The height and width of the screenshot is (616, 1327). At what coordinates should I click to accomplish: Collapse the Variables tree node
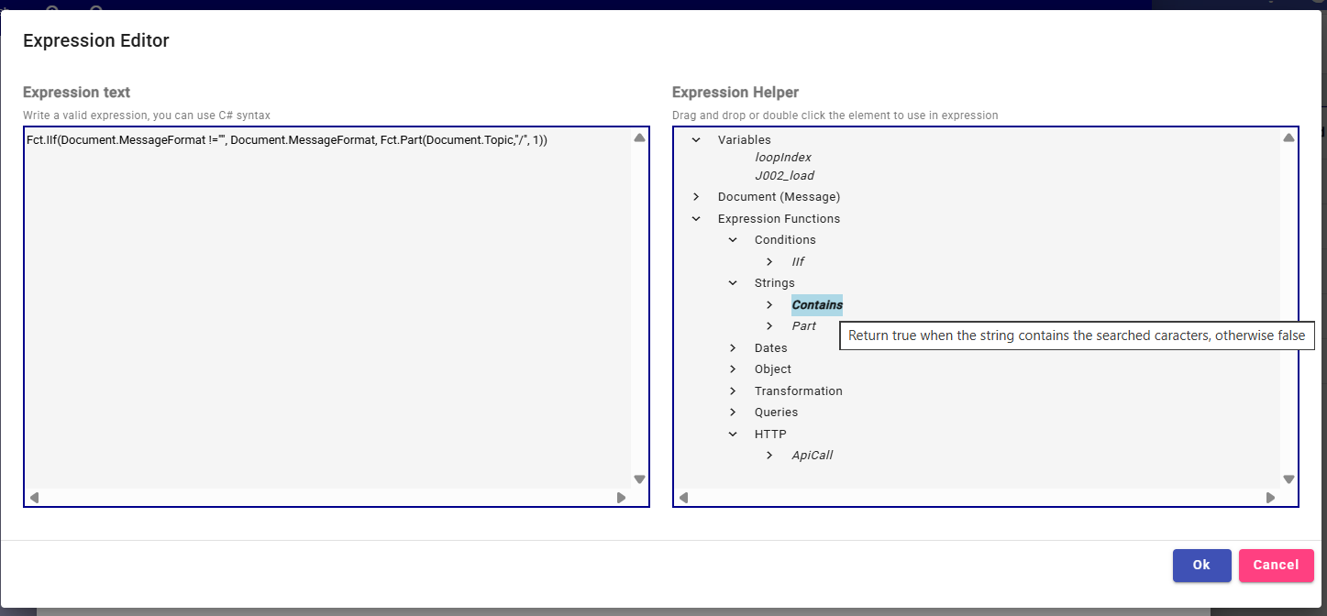696,140
